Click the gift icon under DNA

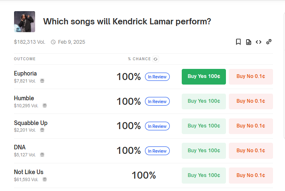[x=42, y=155]
